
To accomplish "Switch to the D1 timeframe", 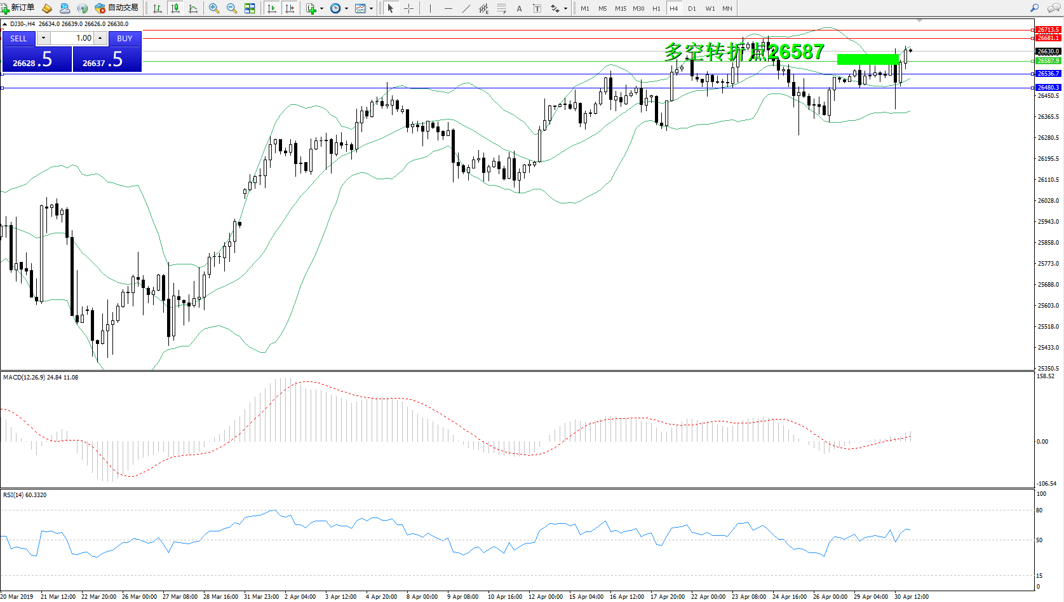I will [x=692, y=8].
